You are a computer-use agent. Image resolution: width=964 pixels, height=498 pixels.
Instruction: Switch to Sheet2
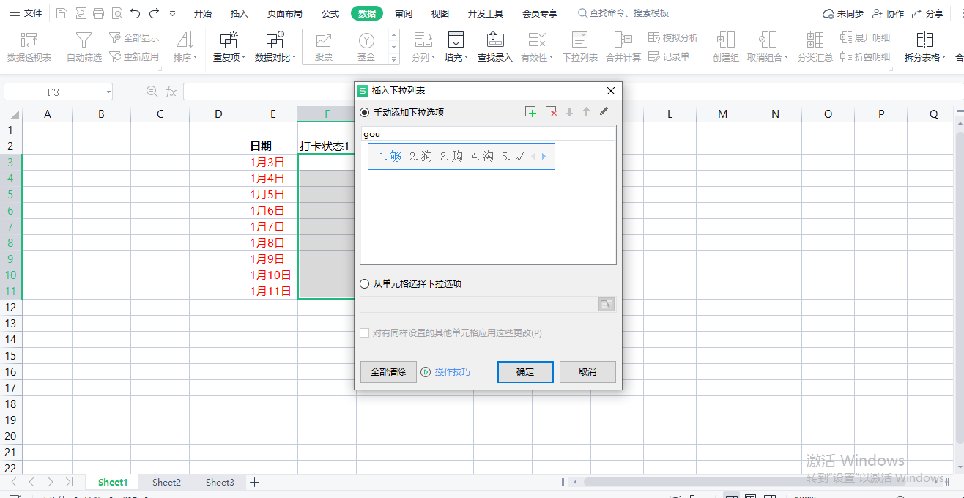coord(166,482)
